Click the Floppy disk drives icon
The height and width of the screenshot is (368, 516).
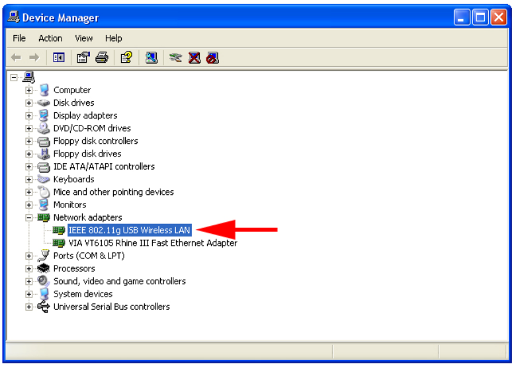point(44,154)
